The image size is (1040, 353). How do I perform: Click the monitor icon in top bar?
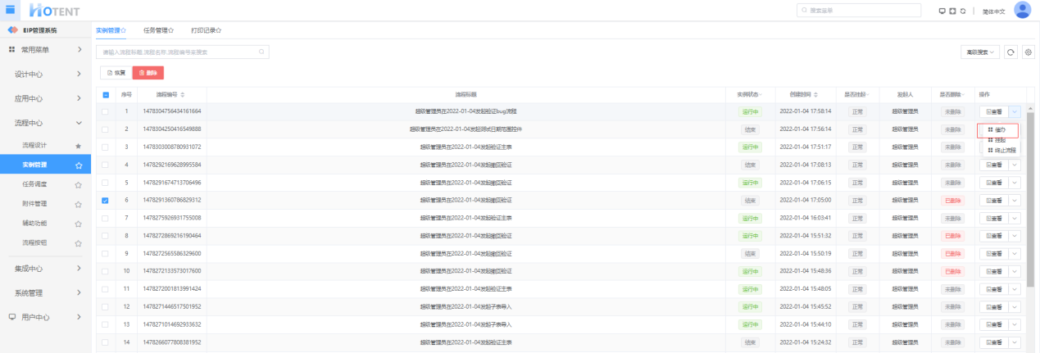tap(942, 11)
